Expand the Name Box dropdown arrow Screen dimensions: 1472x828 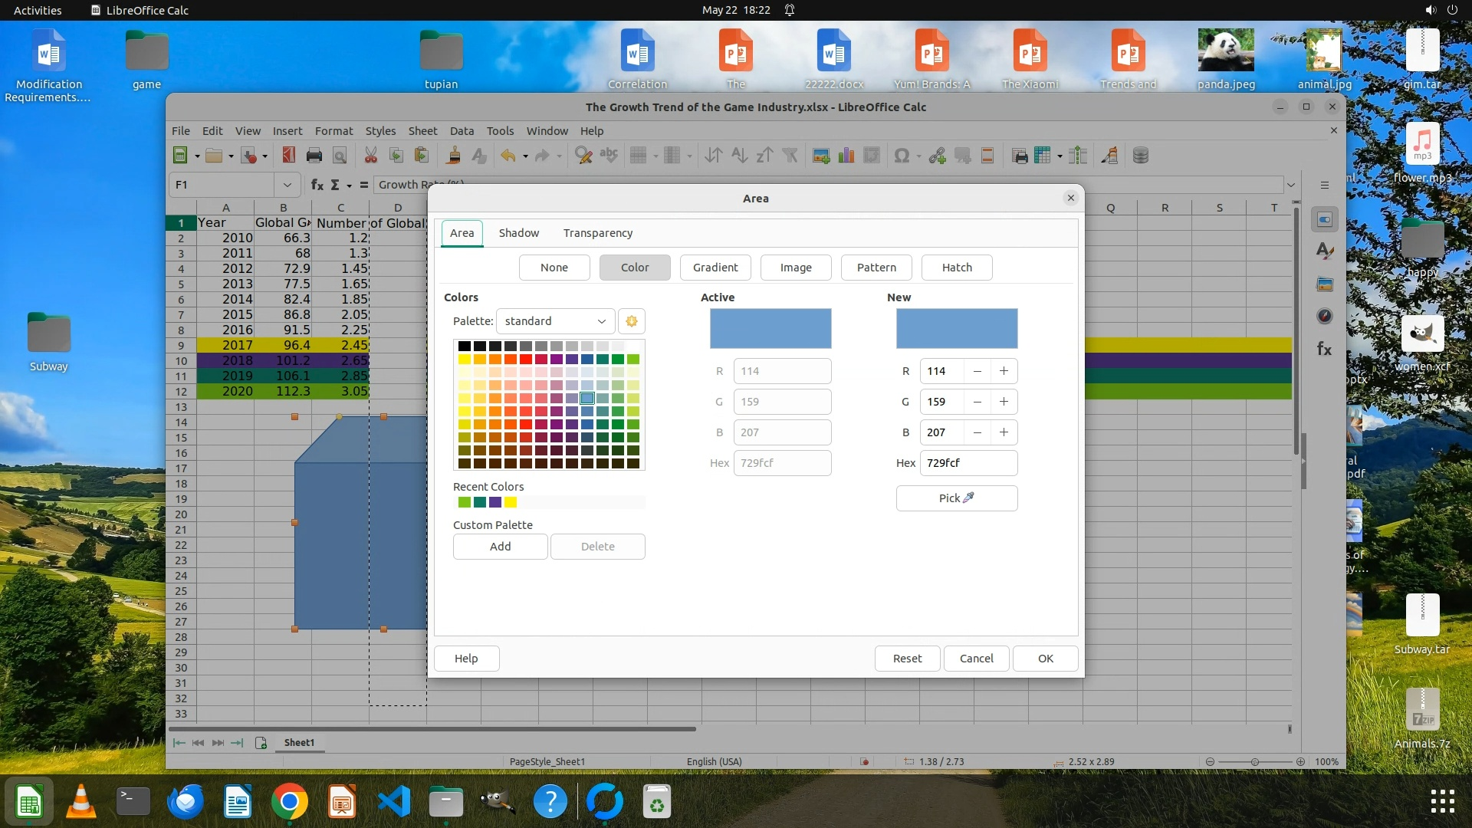click(287, 185)
